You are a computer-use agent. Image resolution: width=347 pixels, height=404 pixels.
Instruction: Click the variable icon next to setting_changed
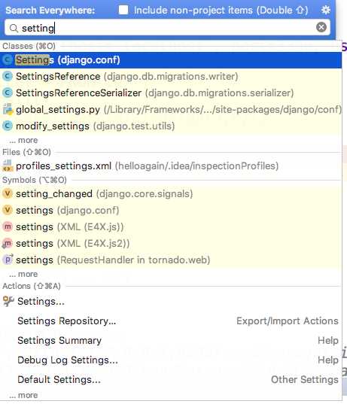[8, 194]
